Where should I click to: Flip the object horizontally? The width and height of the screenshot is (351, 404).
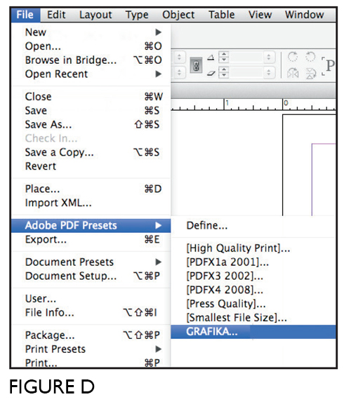[293, 74]
